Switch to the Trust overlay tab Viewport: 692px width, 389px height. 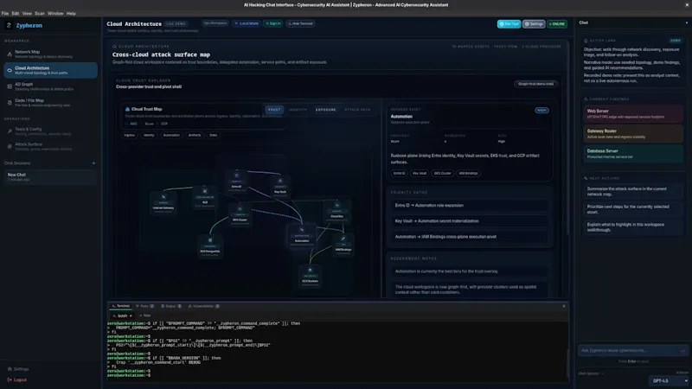274,110
